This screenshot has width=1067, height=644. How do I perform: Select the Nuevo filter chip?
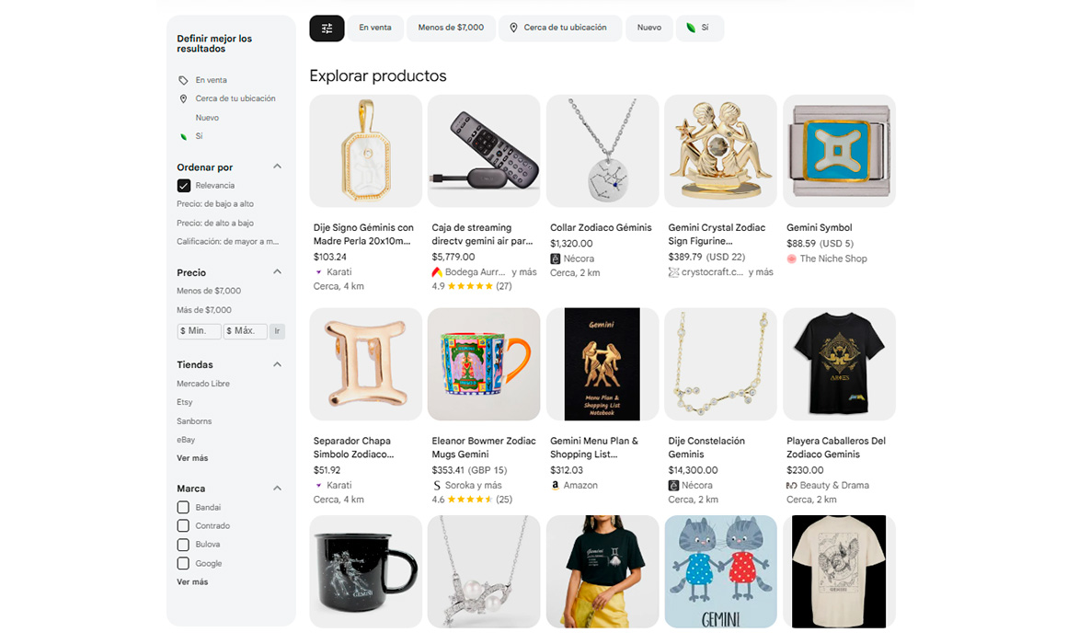[x=649, y=29]
